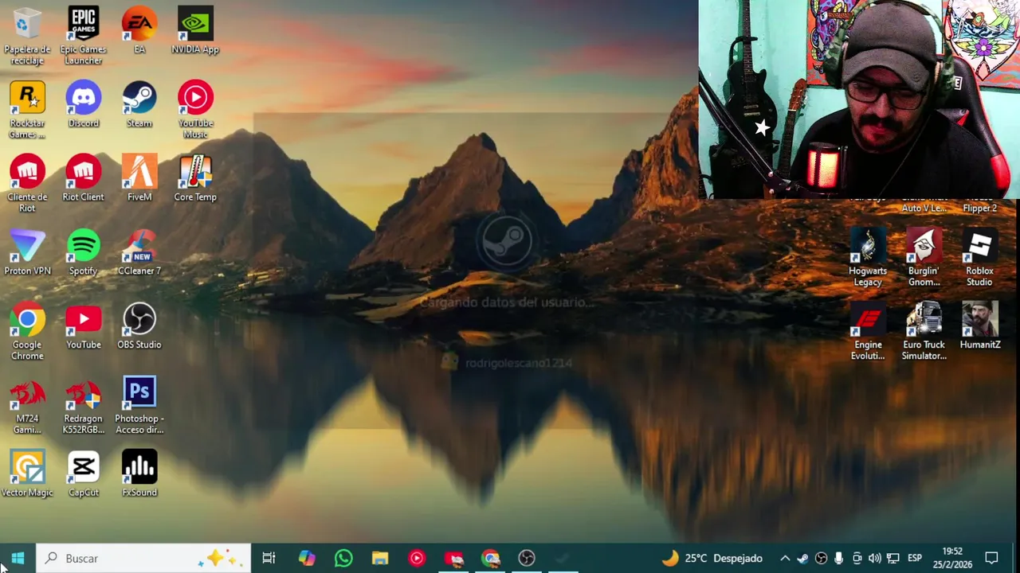
Task: Open the HumanitZ game shortcut
Action: tap(979, 326)
